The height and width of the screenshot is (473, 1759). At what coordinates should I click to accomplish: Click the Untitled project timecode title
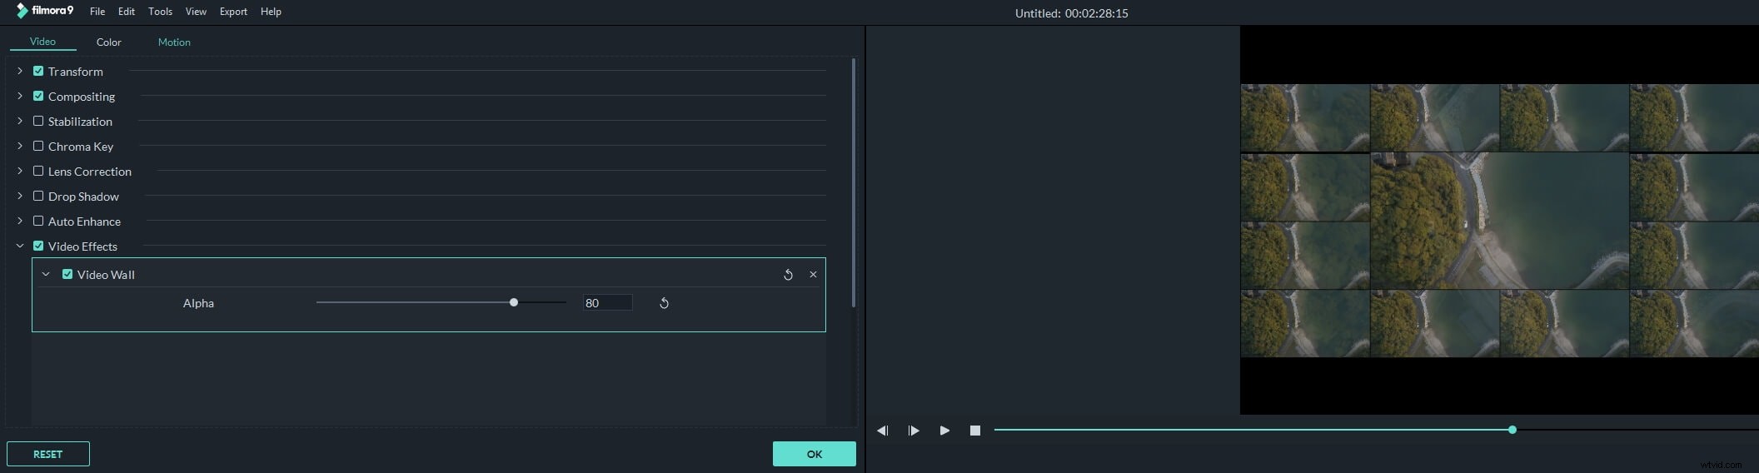(x=1072, y=13)
